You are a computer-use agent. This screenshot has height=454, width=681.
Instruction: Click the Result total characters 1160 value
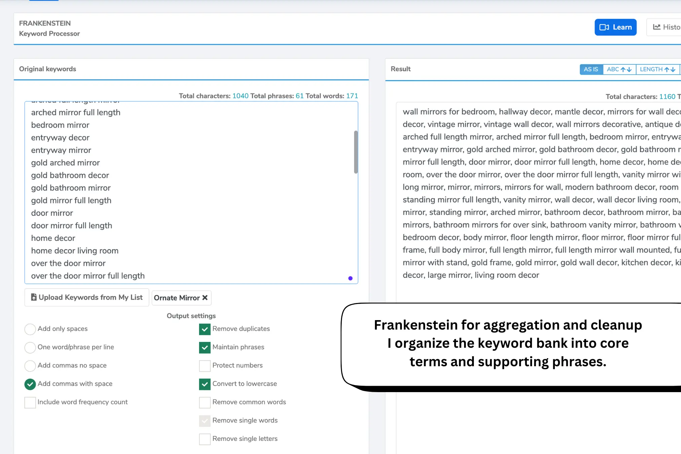click(x=667, y=97)
